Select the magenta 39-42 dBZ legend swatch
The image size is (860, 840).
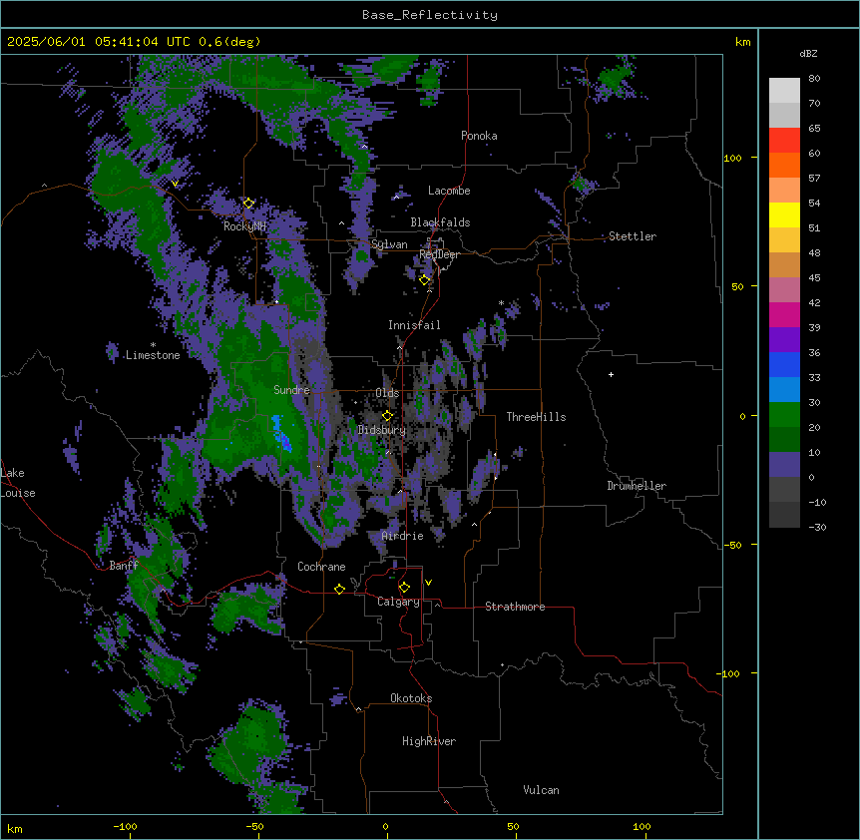click(784, 314)
